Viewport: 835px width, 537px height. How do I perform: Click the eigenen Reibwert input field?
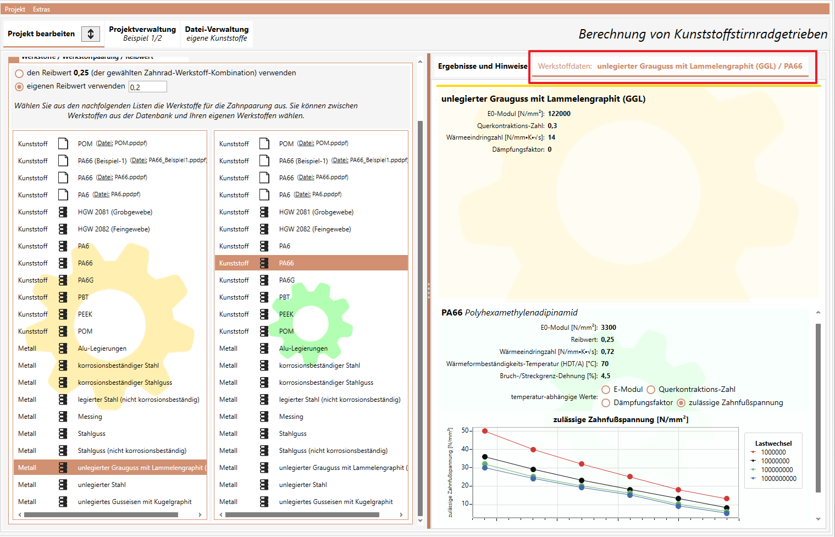click(148, 87)
